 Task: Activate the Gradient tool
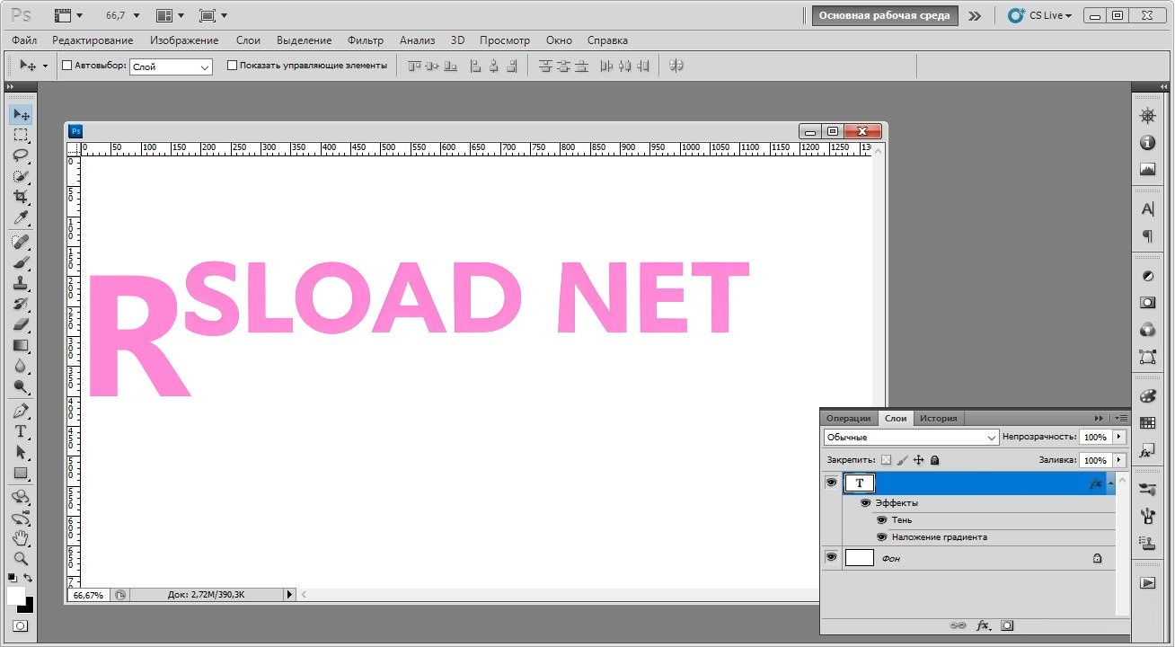[21, 345]
